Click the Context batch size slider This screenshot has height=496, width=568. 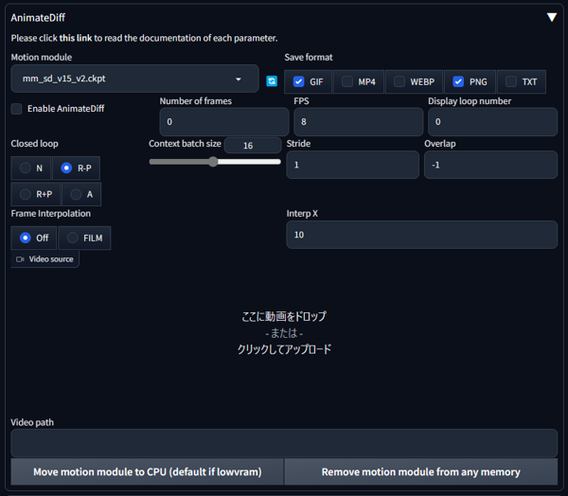[x=215, y=162]
